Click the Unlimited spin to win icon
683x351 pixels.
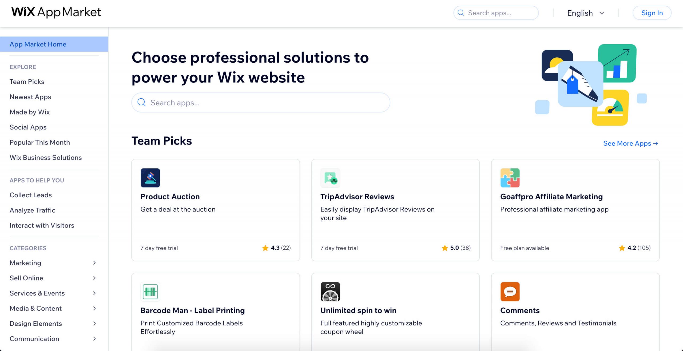click(x=330, y=292)
